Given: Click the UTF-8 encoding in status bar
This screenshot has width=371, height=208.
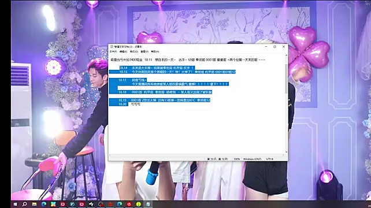Looking at the screenshot, I should [270, 159].
